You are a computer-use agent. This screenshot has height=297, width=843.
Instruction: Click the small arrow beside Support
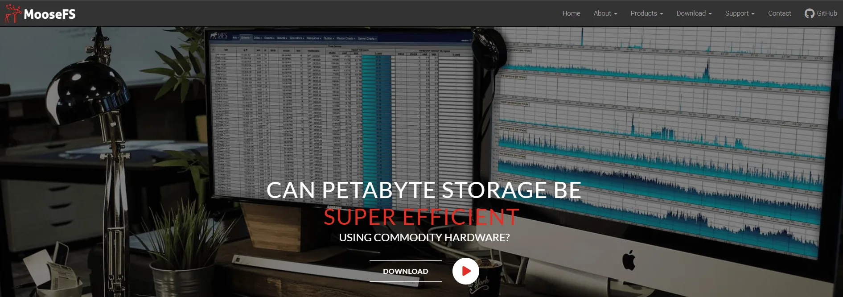753,14
